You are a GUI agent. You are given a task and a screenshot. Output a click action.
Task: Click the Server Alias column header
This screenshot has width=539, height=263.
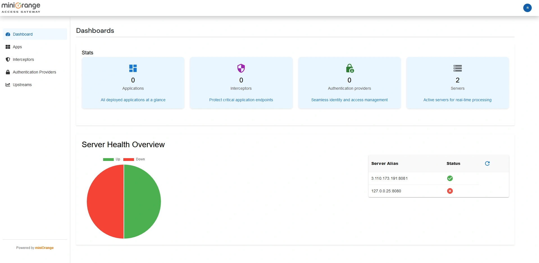click(385, 163)
